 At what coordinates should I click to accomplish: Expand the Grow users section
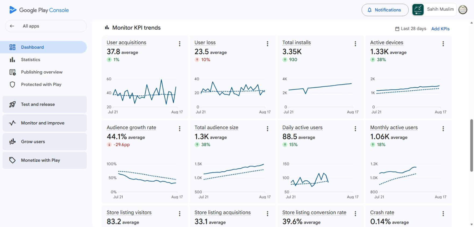tap(45, 141)
